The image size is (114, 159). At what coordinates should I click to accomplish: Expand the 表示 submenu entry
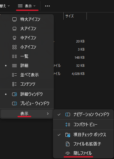pyautogui.click(x=27, y=114)
